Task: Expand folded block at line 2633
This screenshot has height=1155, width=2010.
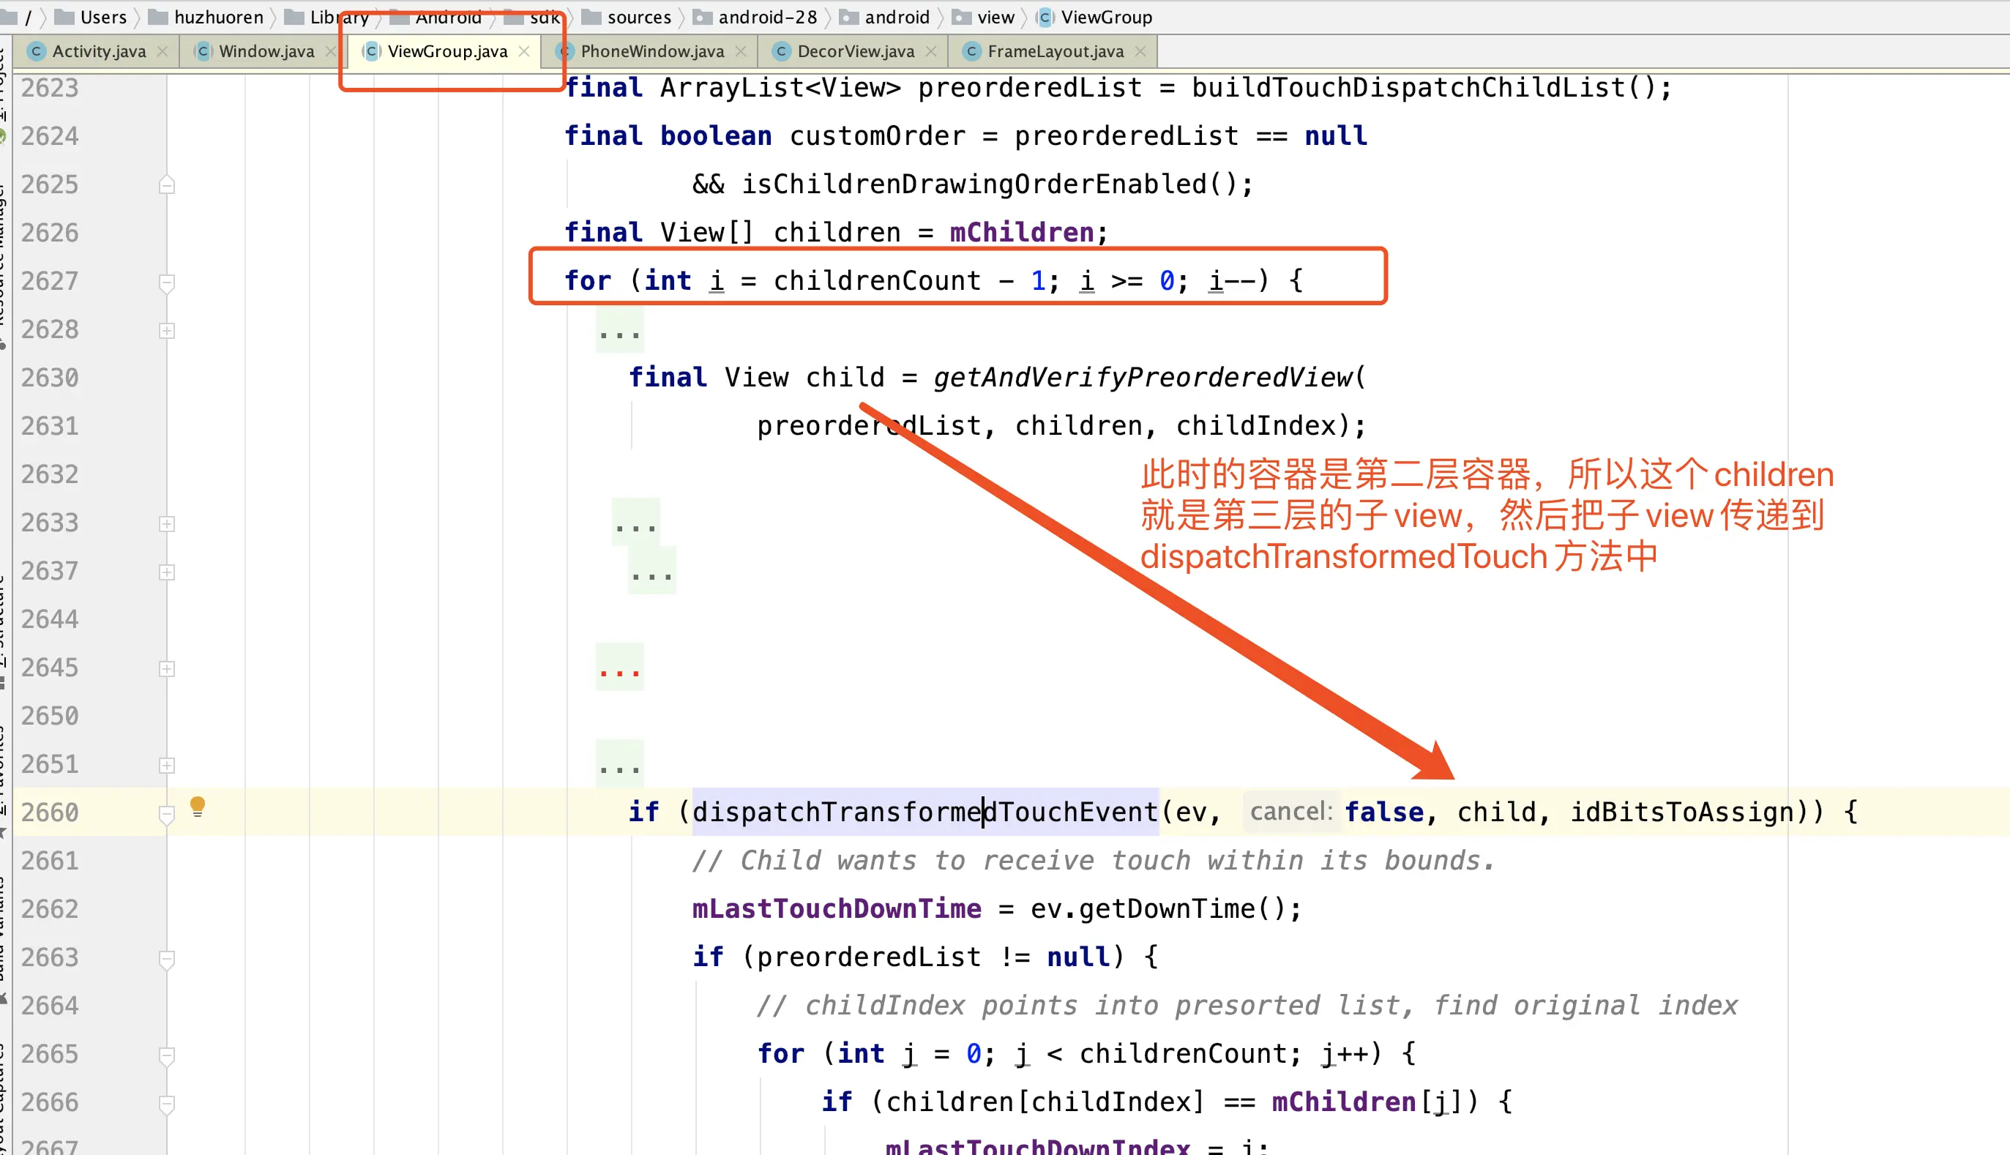Action: click(x=167, y=524)
